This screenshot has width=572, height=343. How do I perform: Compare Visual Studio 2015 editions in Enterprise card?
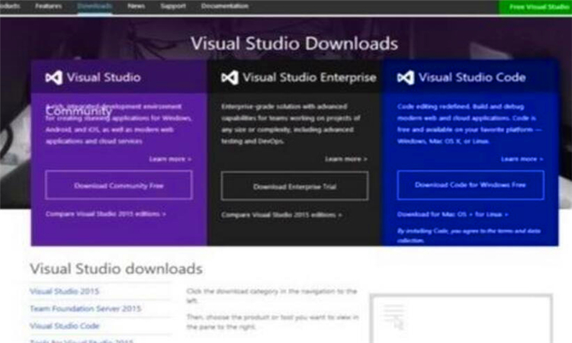[x=281, y=215]
